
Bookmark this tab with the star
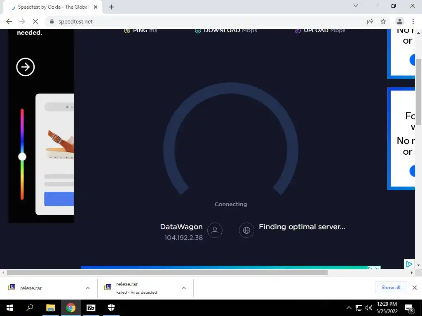coord(383,21)
